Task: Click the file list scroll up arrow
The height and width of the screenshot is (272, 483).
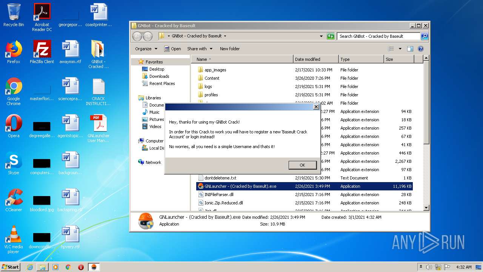Action: [x=426, y=58]
